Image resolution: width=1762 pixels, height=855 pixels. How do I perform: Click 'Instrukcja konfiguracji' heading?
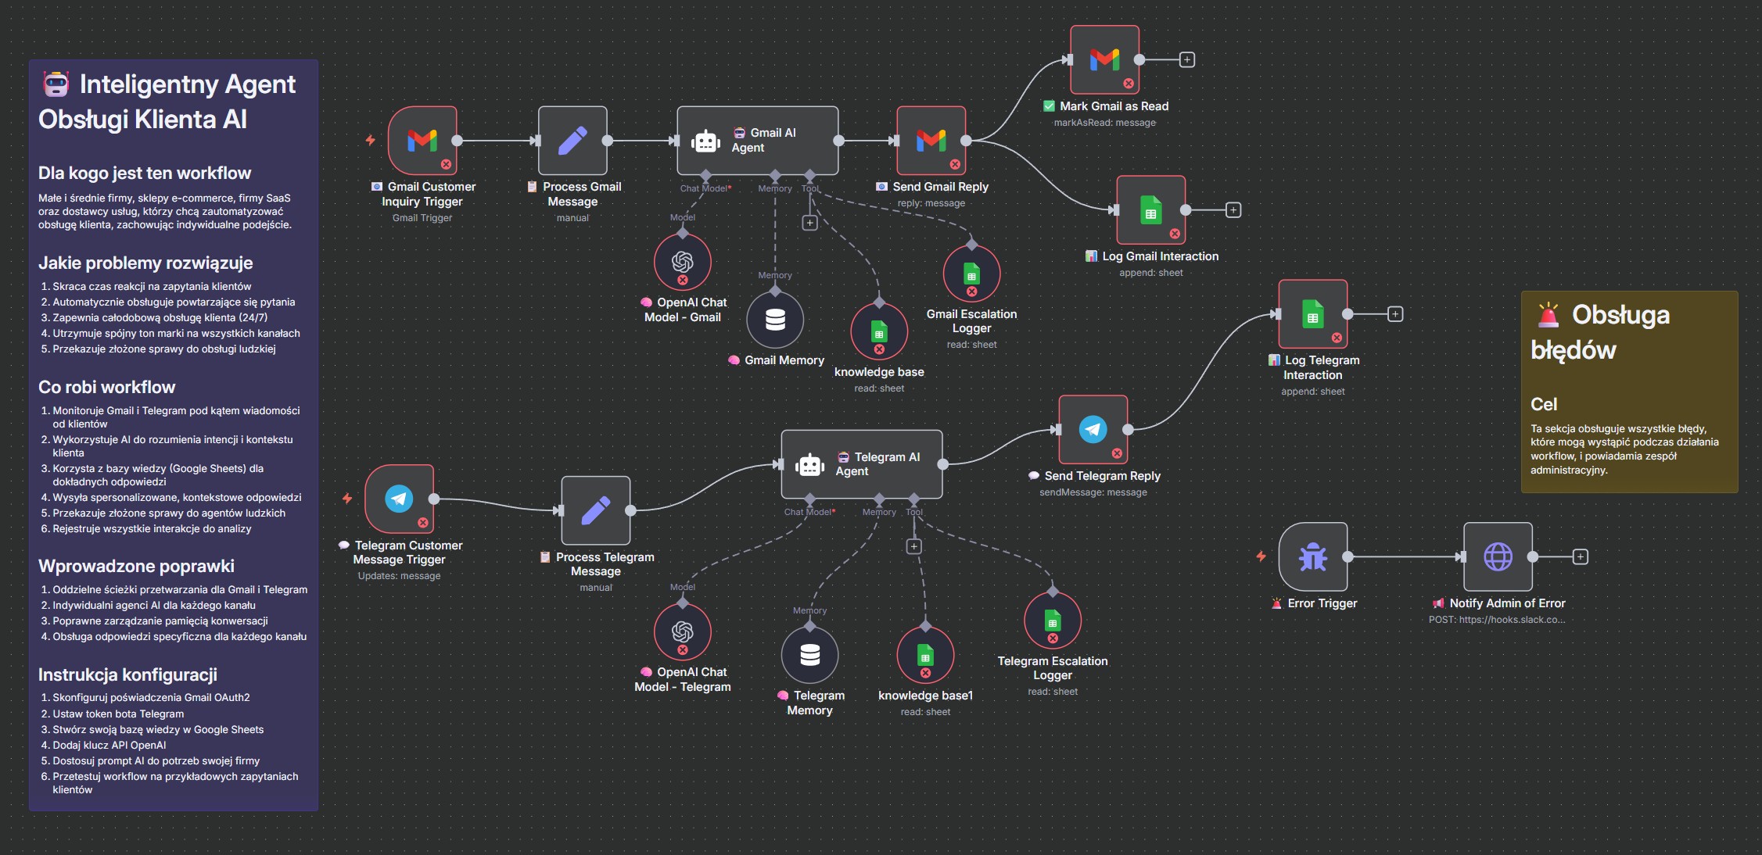pyautogui.click(x=127, y=674)
